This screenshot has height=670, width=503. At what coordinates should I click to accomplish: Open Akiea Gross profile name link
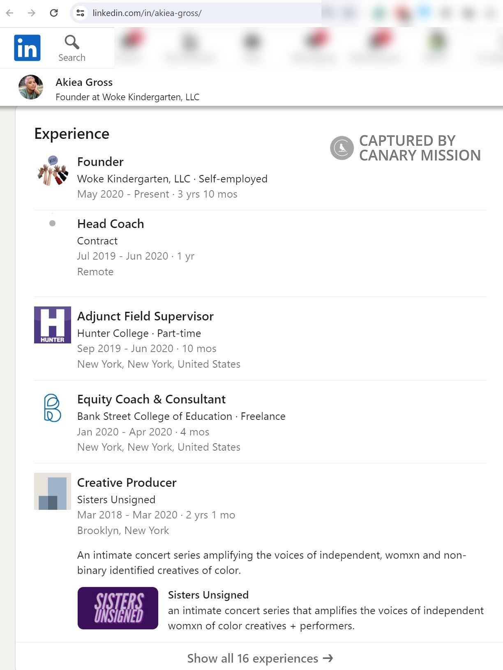(x=85, y=82)
